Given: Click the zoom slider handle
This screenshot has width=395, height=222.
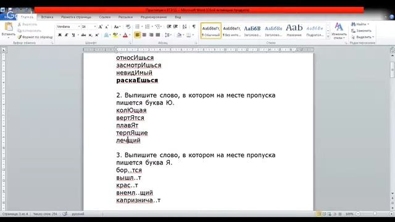Looking at the screenshot, I should point(375,214).
